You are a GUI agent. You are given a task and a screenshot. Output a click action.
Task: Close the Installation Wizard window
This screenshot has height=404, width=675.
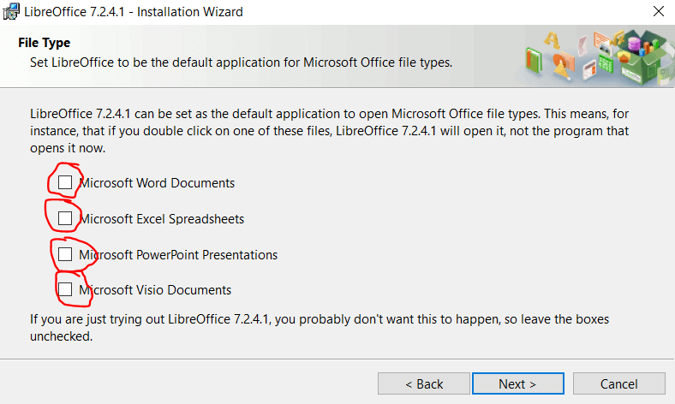[x=657, y=12]
